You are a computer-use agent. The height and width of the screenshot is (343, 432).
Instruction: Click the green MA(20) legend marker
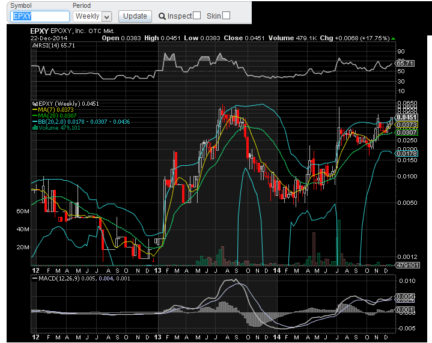point(35,116)
